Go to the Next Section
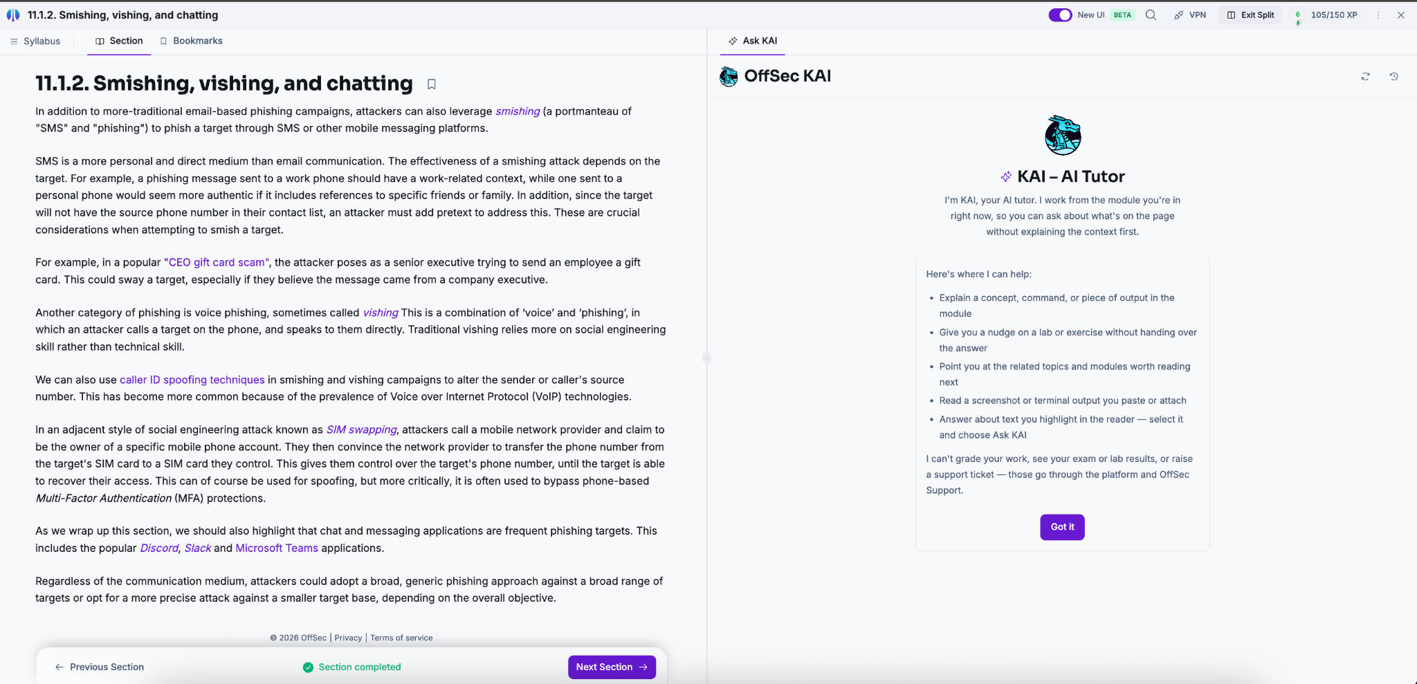This screenshot has width=1417, height=684. (612, 667)
